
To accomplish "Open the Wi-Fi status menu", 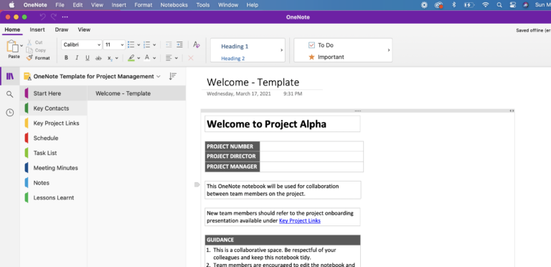I will click(486, 5).
